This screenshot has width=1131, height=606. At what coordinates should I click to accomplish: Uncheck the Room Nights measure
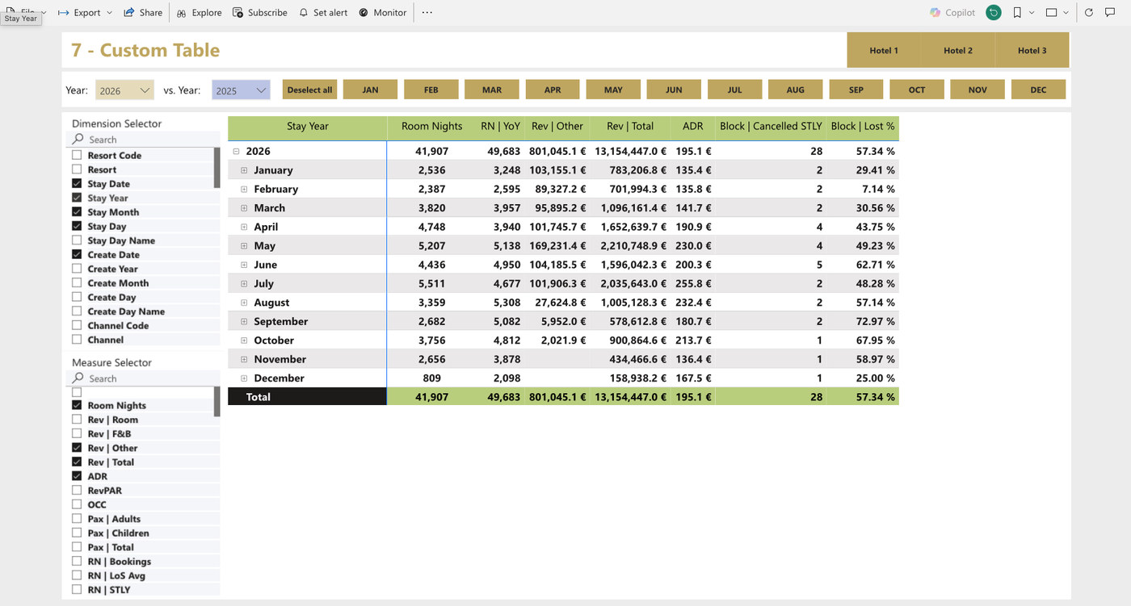tap(77, 405)
